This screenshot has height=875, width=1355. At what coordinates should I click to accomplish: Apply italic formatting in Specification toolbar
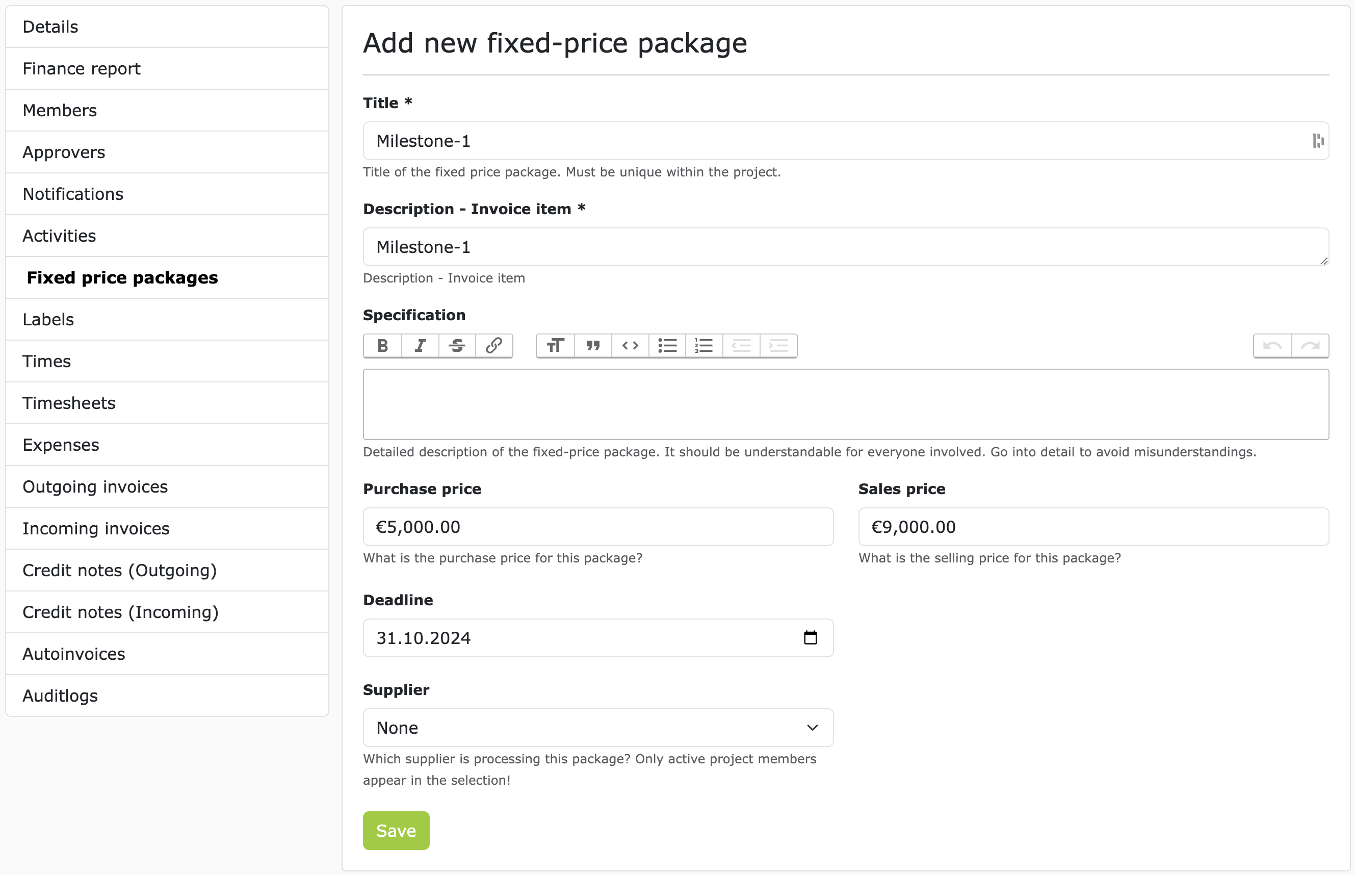(x=420, y=345)
